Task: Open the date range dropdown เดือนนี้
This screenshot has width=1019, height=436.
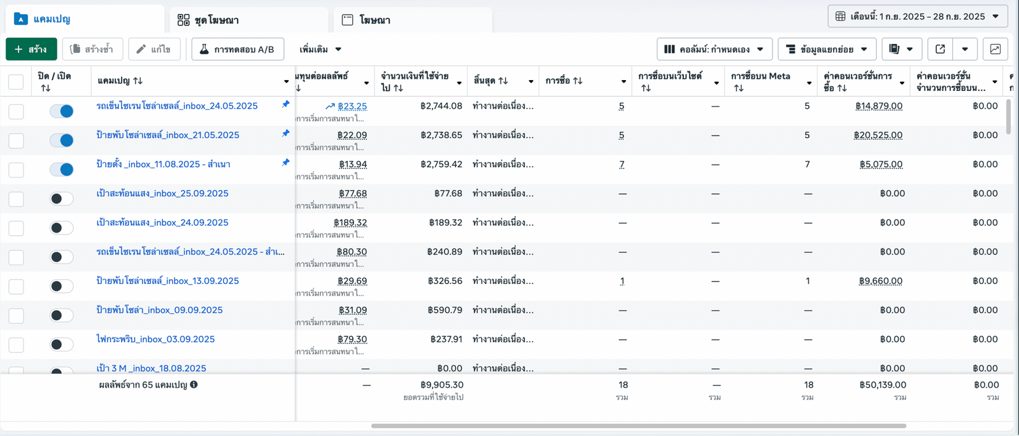Action: point(917,17)
